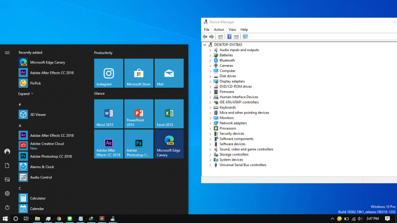Select Firmware in the device tree
The image size is (397, 223).
coord(227,92)
